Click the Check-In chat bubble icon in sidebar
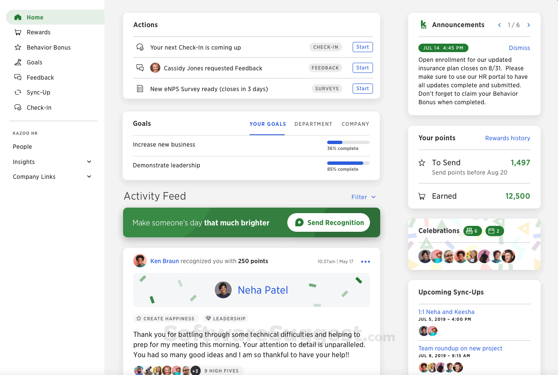 18,108
